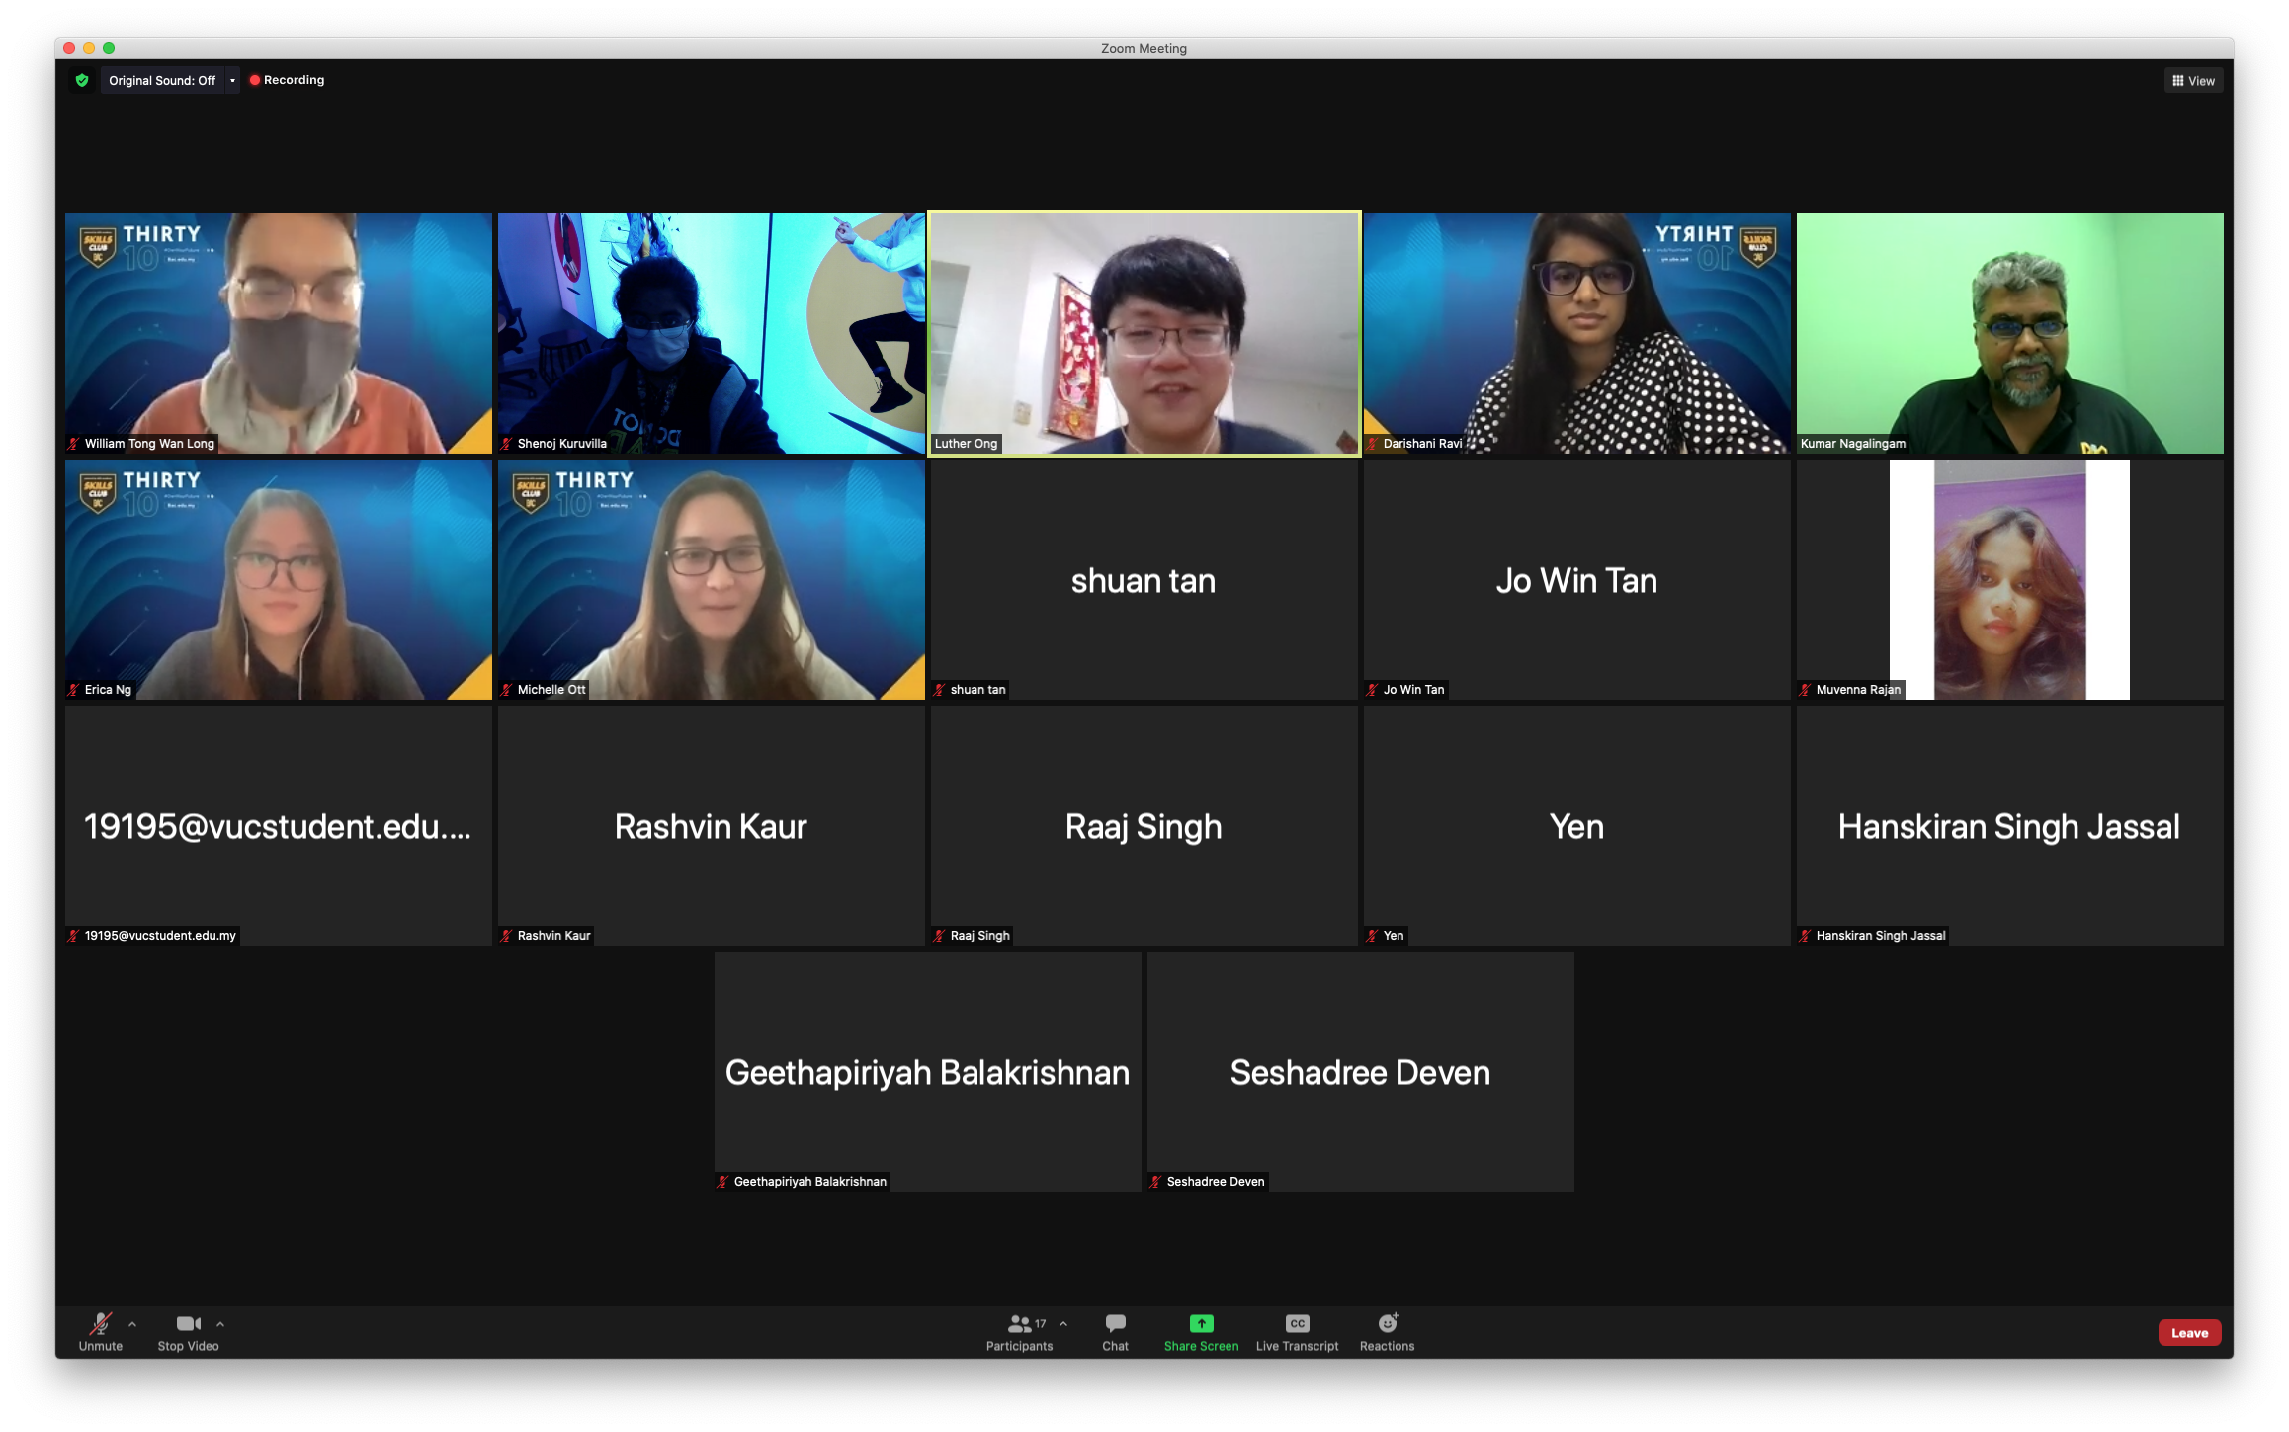Open the Chat bubble icon
The height and width of the screenshot is (1432, 2289).
(x=1115, y=1323)
